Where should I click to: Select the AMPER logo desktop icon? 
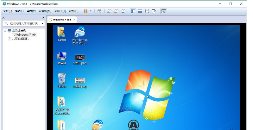(x=133, y=125)
